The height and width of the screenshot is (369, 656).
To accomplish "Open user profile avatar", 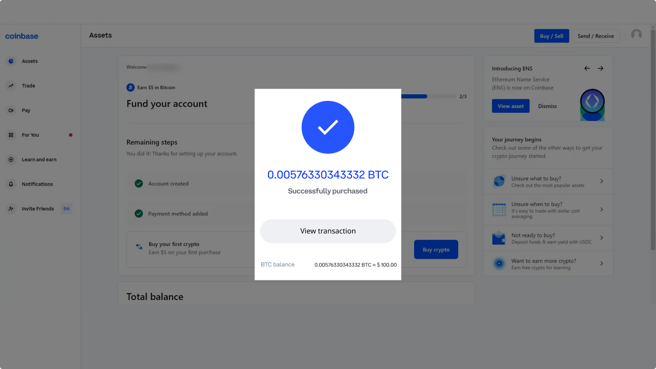I will pyautogui.click(x=637, y=34).
